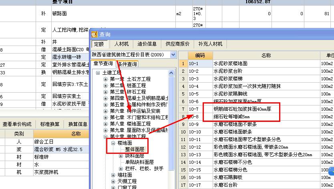This screenshot has height=189, width=334.
Task: Select row 10-1 水泥砂浆楼地面
Action: (256, 64)
